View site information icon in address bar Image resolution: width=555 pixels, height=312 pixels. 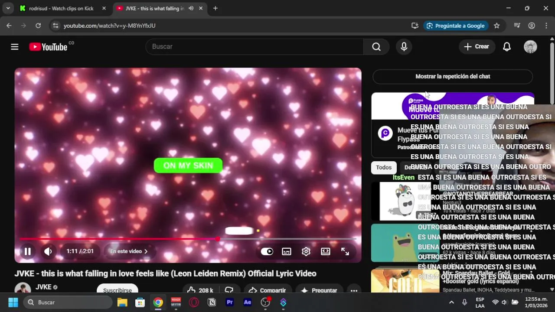tap(55, 26)
